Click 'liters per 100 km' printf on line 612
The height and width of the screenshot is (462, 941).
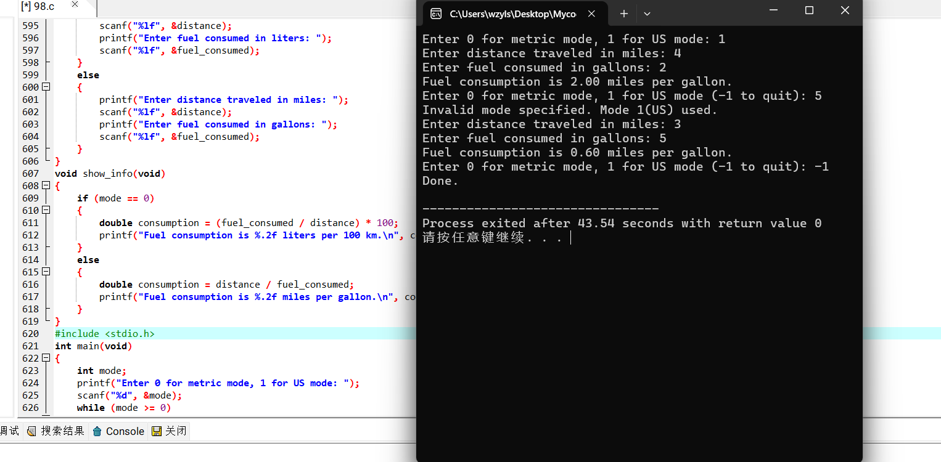click(x=257, y=235)
